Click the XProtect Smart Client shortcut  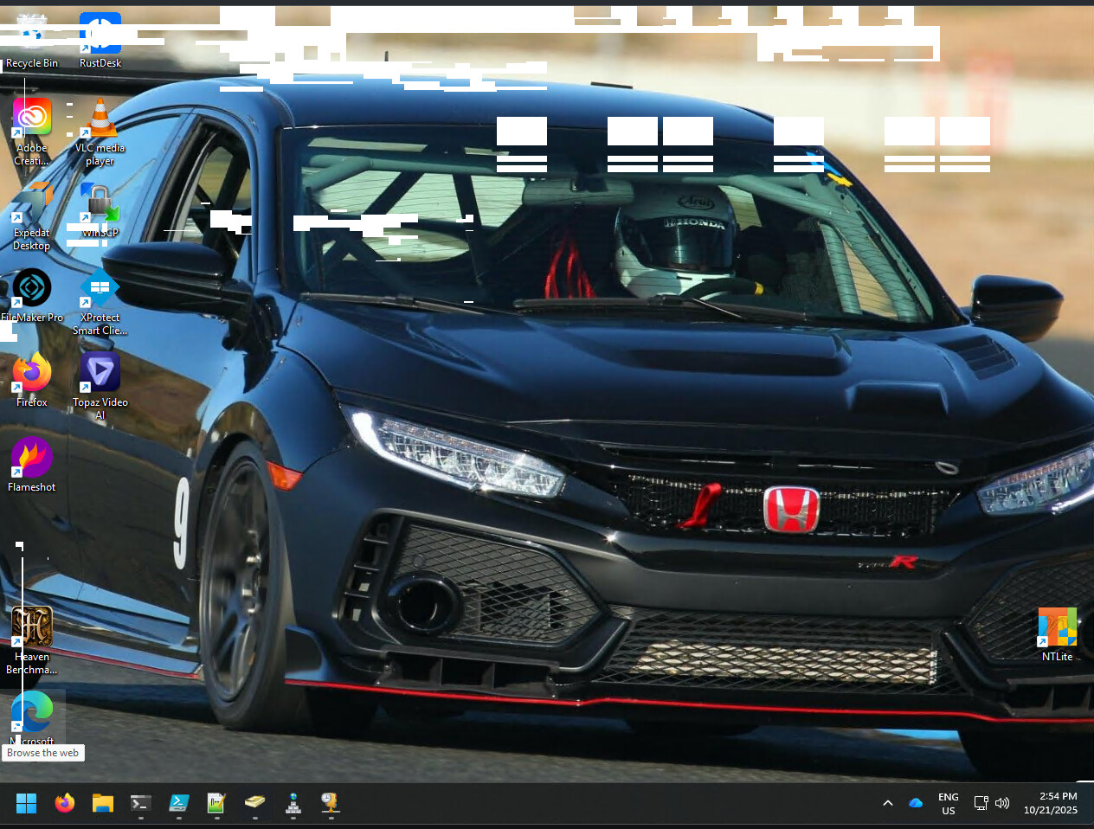[100, 289]
